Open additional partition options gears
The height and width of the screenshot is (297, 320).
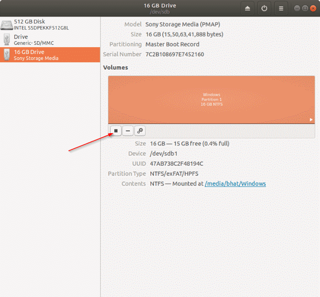pos(140,131)
